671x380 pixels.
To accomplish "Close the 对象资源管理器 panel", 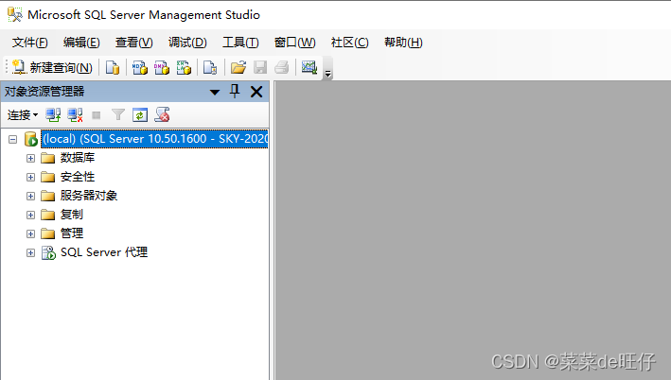I will coord(256,92).
